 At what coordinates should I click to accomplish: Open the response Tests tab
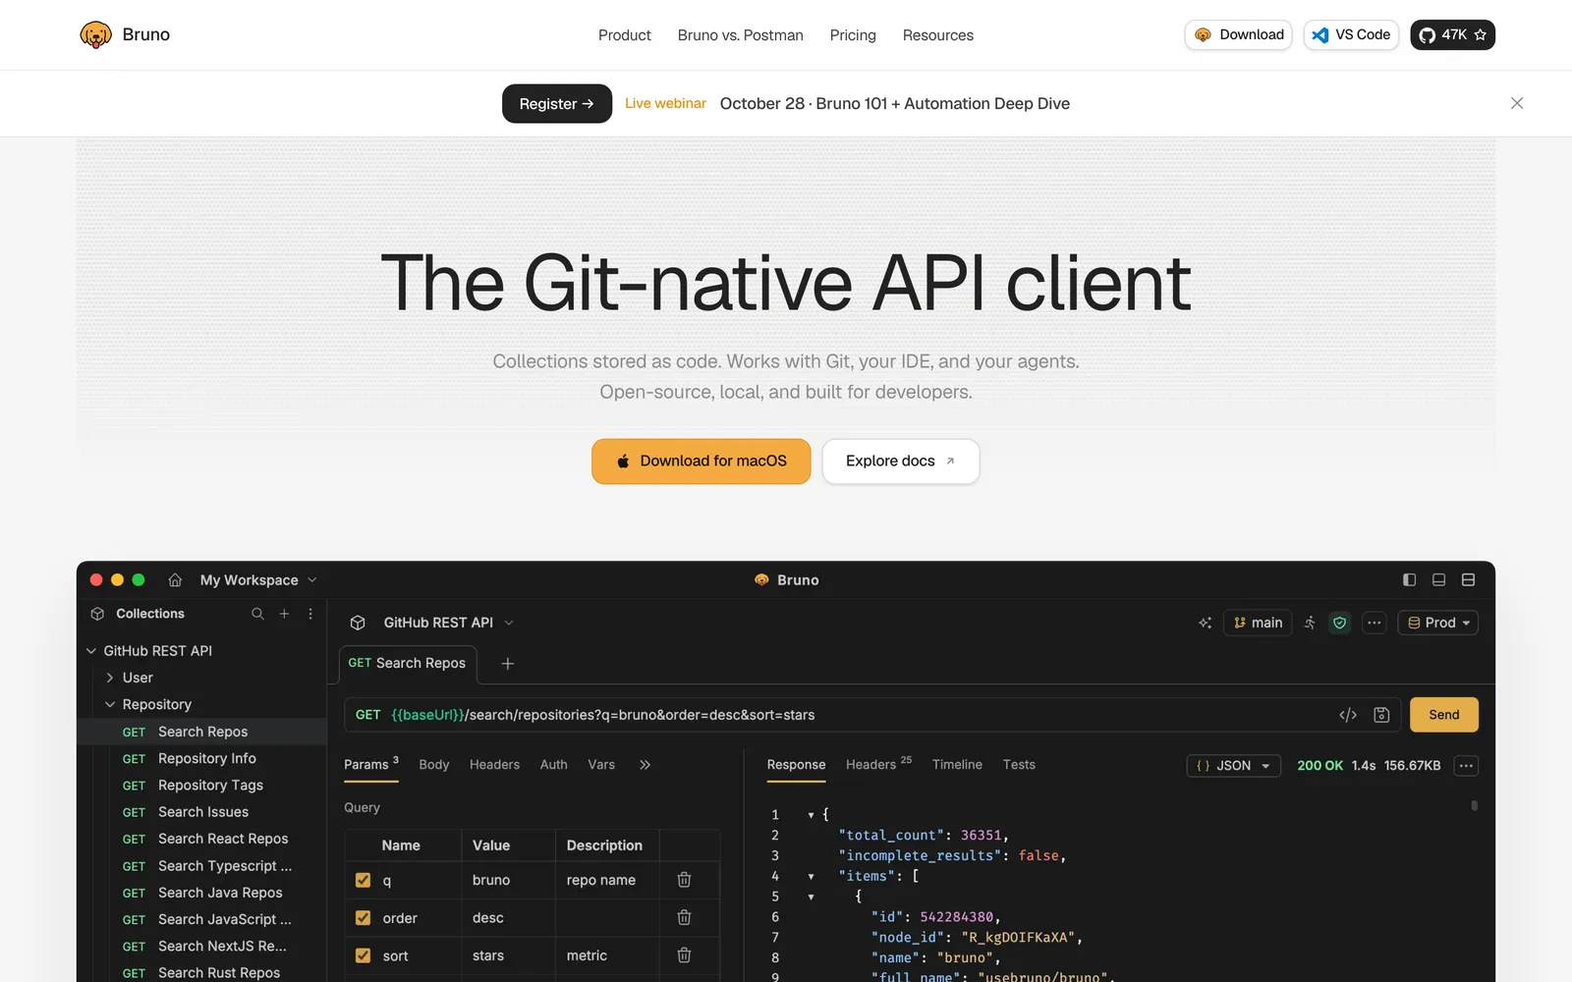click(x=1019, y=765)
